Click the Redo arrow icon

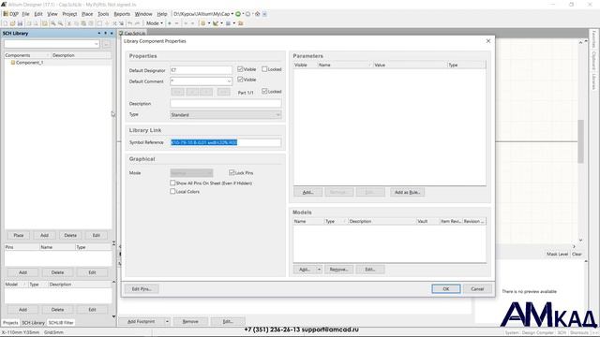[138, 23]
